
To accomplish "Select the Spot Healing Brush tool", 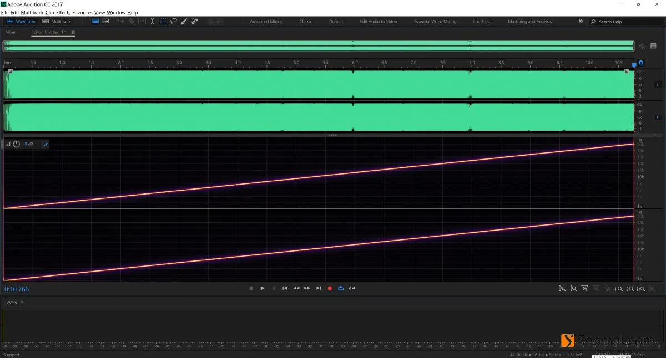I will 194,21.
